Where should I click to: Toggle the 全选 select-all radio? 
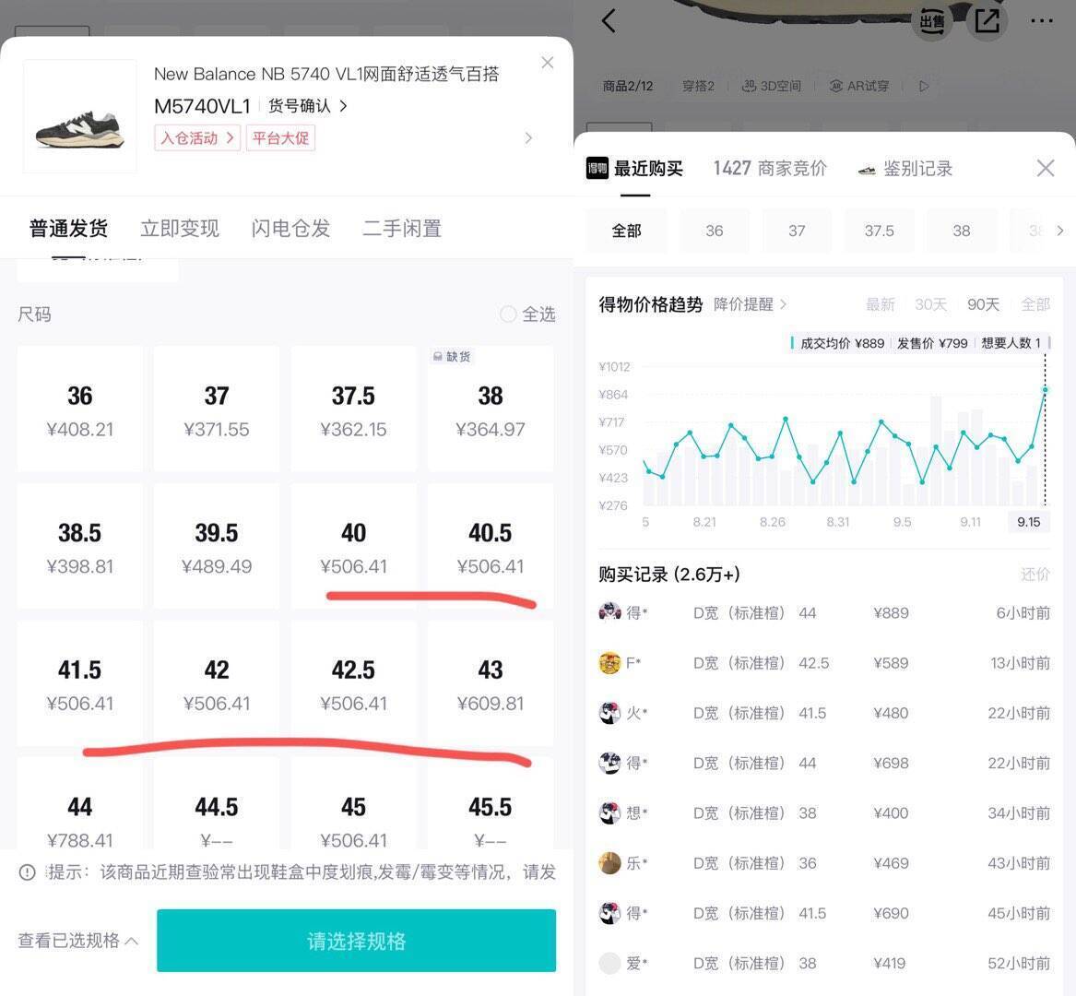tap(508, 314)
